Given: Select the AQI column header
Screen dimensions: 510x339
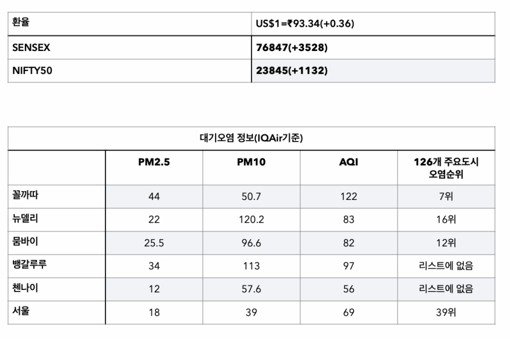Looking at the screenshot, I should (x=349, y=162).
